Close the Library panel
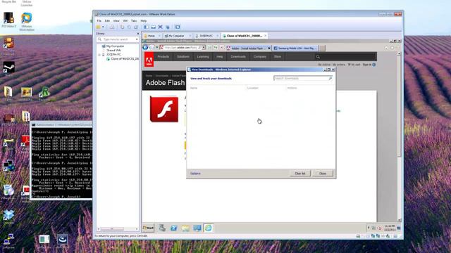The image size is (451, 253). tap(138, 34)
